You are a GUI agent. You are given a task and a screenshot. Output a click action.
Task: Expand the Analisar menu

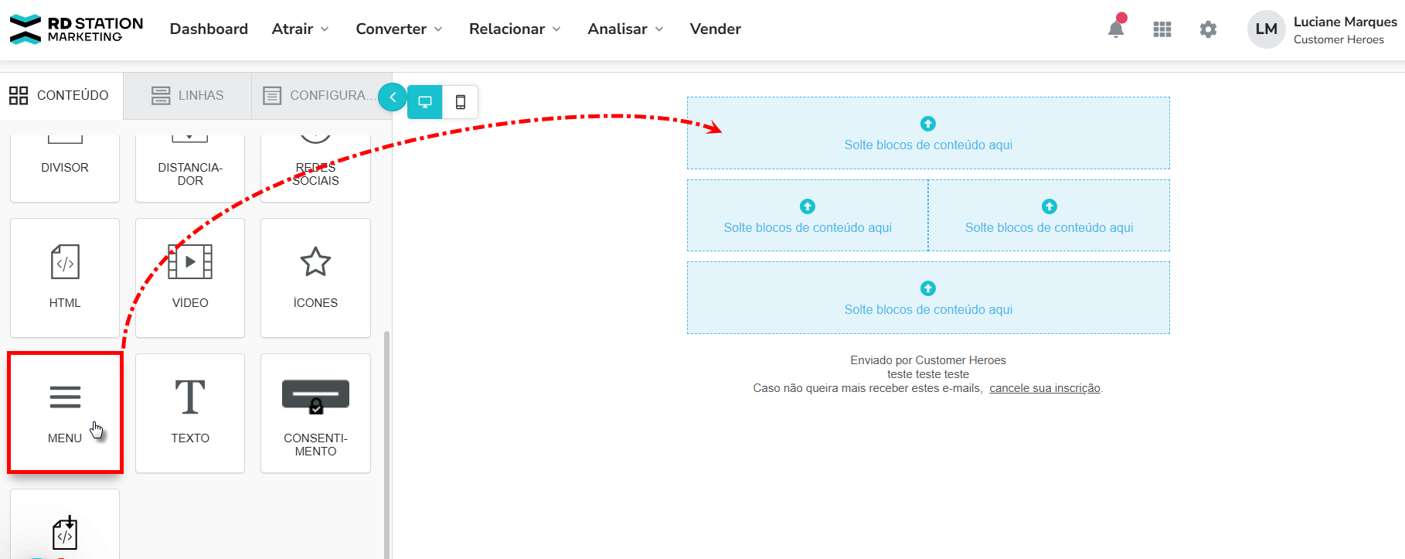[625, 29]
